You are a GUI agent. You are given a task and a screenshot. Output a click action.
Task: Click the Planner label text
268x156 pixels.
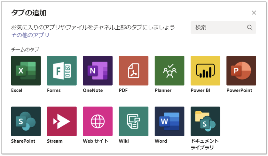tap(163, 90)
